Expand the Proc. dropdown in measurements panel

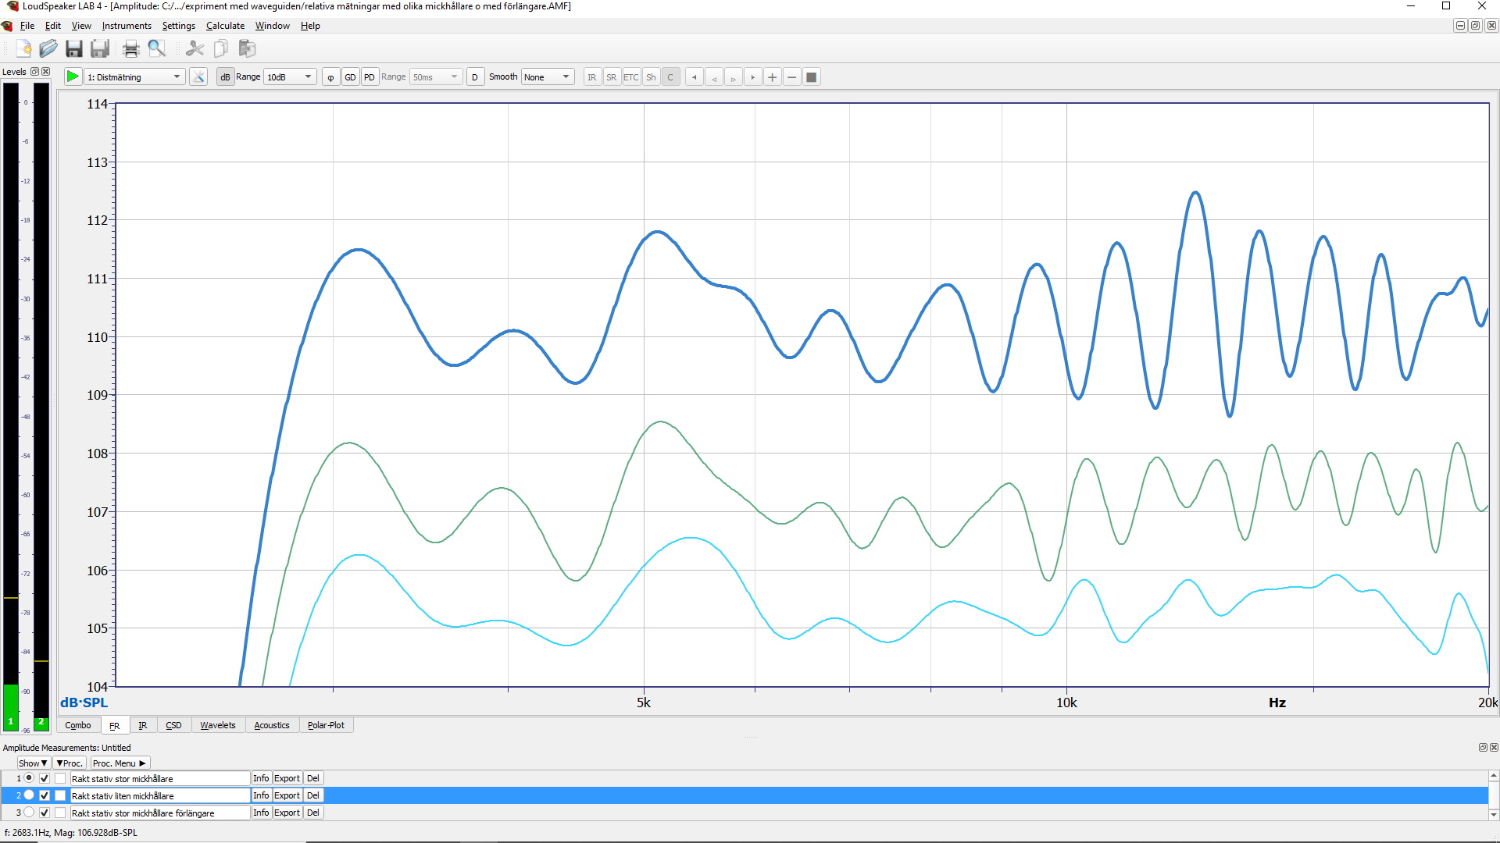click(x=70, y=763)
